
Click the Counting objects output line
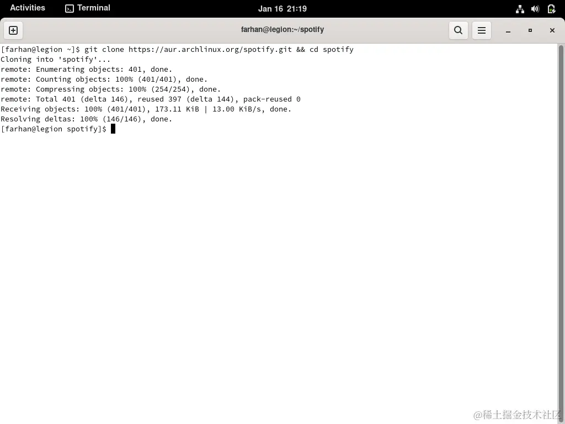coord(105,79)
